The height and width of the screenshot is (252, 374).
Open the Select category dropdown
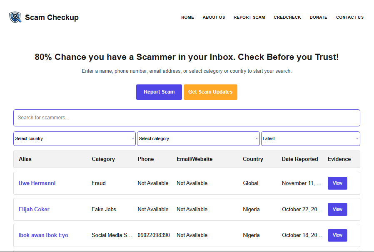pyautogui.click(x=198, y=138)
